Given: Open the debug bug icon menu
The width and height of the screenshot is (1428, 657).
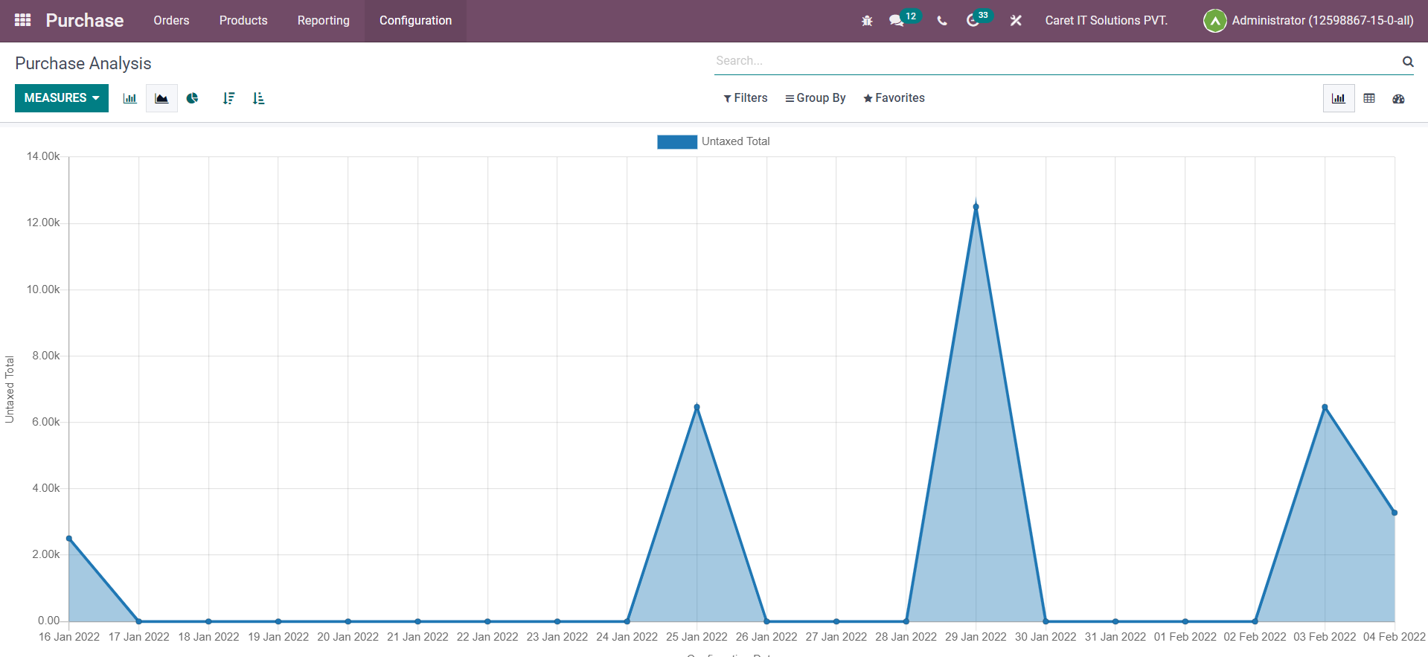Looking at the screenshot, I should tap(867, 21).
